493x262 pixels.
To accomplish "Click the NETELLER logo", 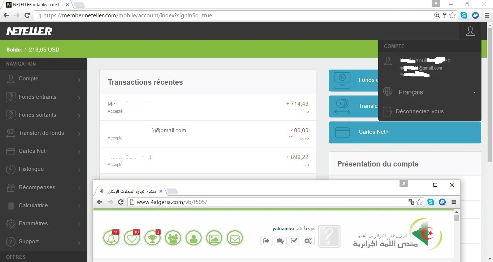I will (29, 31).
